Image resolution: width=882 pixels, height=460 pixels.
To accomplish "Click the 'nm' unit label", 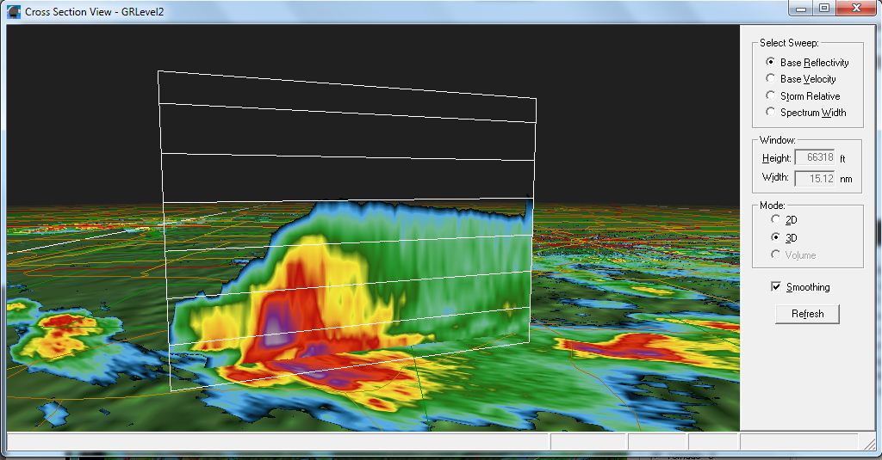I will click(x=846, y=179).
